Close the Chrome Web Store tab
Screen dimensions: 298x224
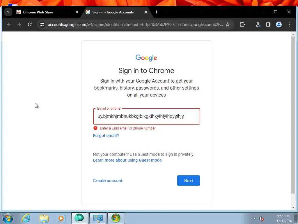point(77,12)
